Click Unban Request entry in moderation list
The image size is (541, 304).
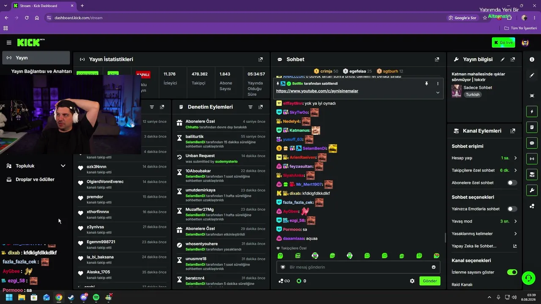pyautogui.click(x=221, y=158)
